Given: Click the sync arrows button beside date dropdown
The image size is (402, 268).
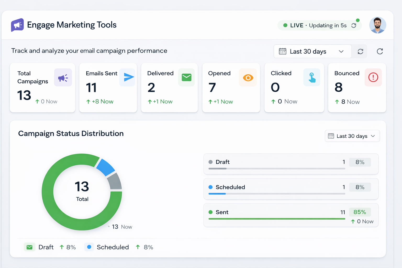Looking at the screenshot, I should [360, 52].
